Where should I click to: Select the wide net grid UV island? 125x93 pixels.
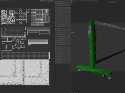click(x=25, y=56)
